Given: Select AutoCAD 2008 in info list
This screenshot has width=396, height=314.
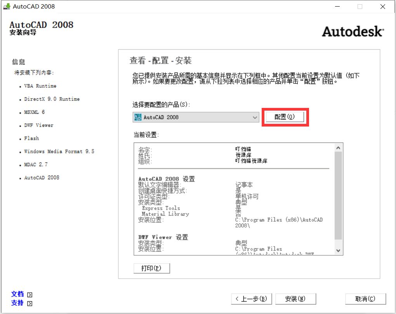Looking at the screenshot, I should pyautogui.click(x=42, y=178).
